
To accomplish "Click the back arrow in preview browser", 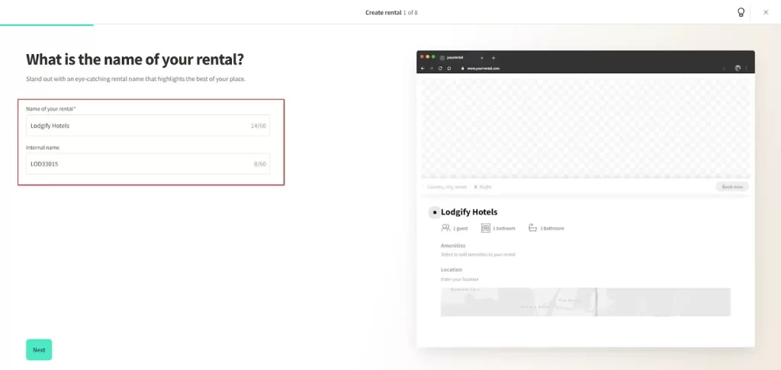I will click(x=423, y=68).
